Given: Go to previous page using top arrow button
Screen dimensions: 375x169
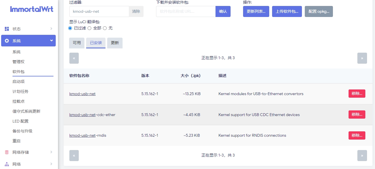Looking at the screenshot, I should click(x=74, y=58).
